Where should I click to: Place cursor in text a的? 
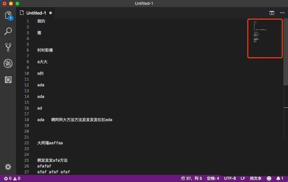(x=41, y=73)
